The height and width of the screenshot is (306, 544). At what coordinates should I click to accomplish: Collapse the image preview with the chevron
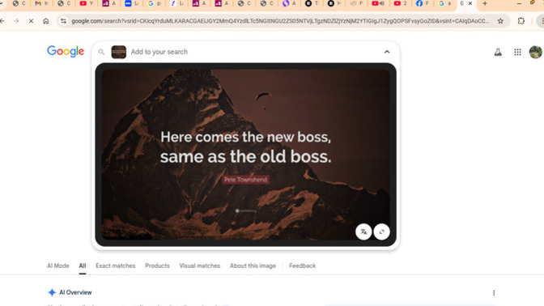387,52
